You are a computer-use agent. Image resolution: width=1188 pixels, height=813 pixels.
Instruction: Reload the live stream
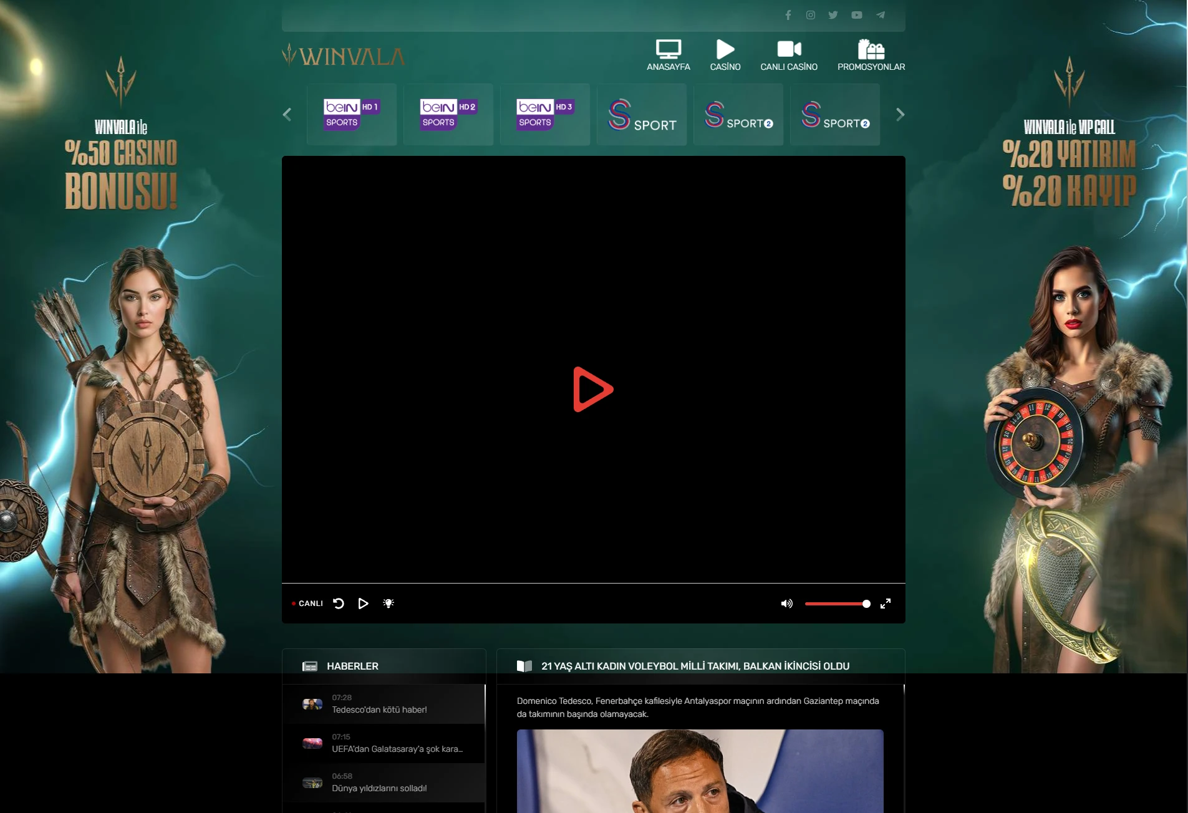[339, 603]
